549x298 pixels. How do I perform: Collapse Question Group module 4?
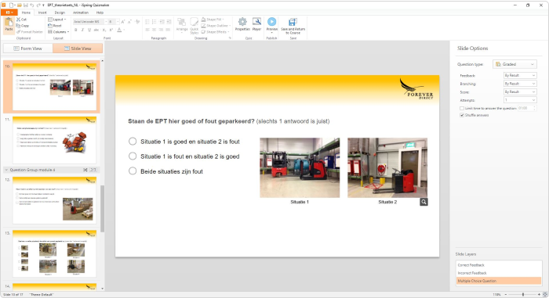coord(6,170)
